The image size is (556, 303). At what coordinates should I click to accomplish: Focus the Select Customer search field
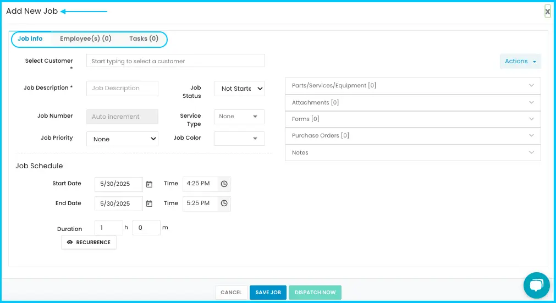[175, 61]
